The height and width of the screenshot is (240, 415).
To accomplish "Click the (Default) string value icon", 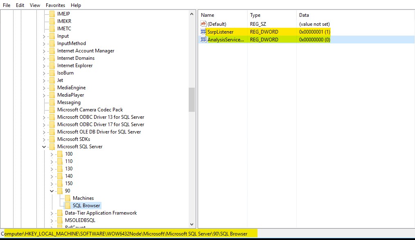I will click(x=203, y=24).
